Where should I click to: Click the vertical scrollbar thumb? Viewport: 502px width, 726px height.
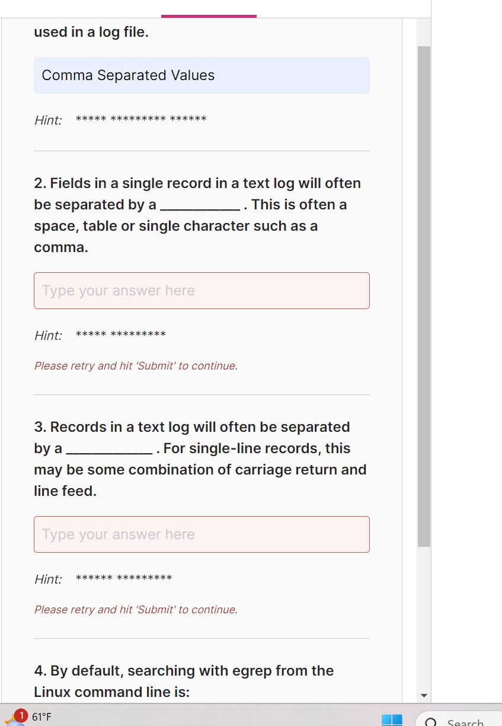click(x=424, y=297)
